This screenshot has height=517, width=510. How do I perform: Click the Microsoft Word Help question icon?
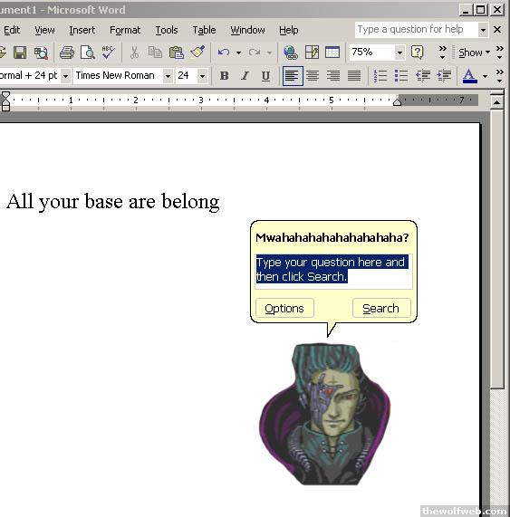[x=418, y=53]
